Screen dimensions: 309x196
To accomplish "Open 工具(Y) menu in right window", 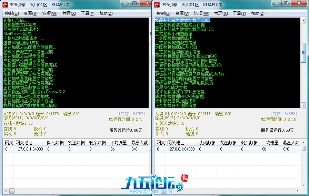I will pos(239,13).
